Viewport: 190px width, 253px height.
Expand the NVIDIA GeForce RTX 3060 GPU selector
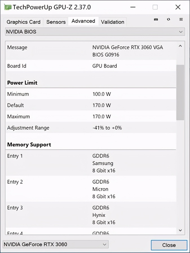pyautogui.click(x=55, y=244)
